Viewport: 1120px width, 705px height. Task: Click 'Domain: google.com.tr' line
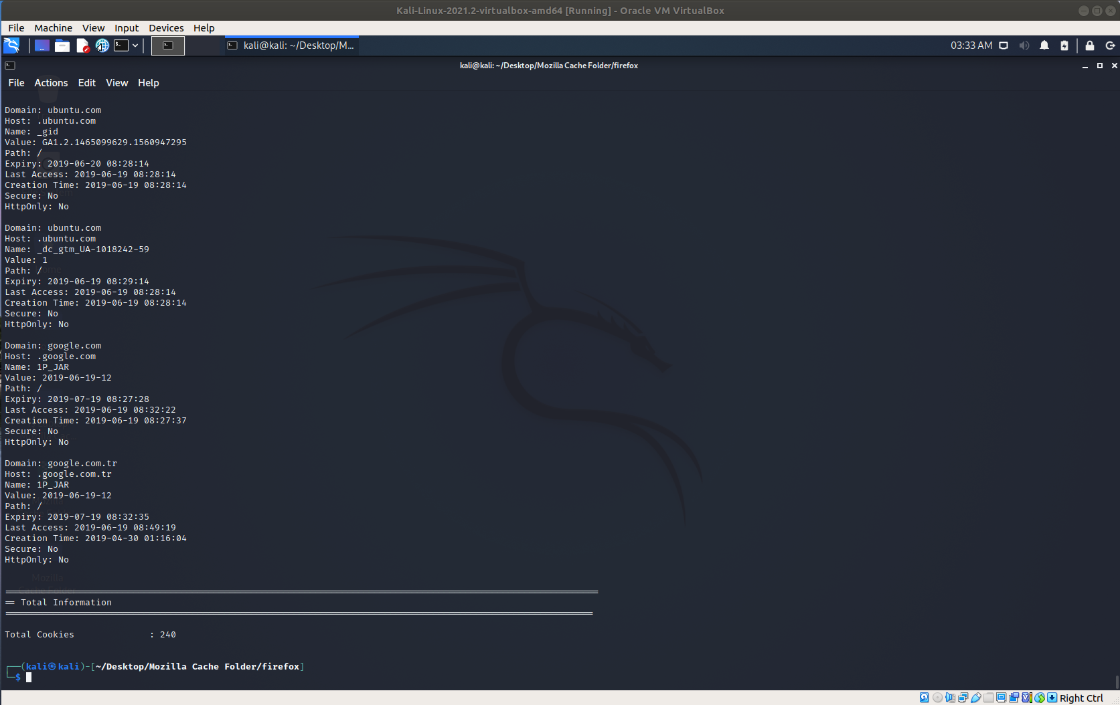tap(61, 464)
